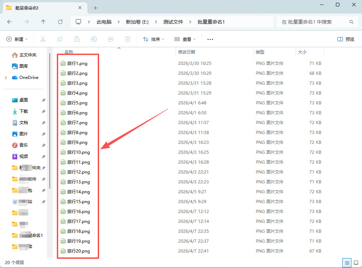Click the computer icon in address bar
Screen dimensions: 362x268
[78, 22]
